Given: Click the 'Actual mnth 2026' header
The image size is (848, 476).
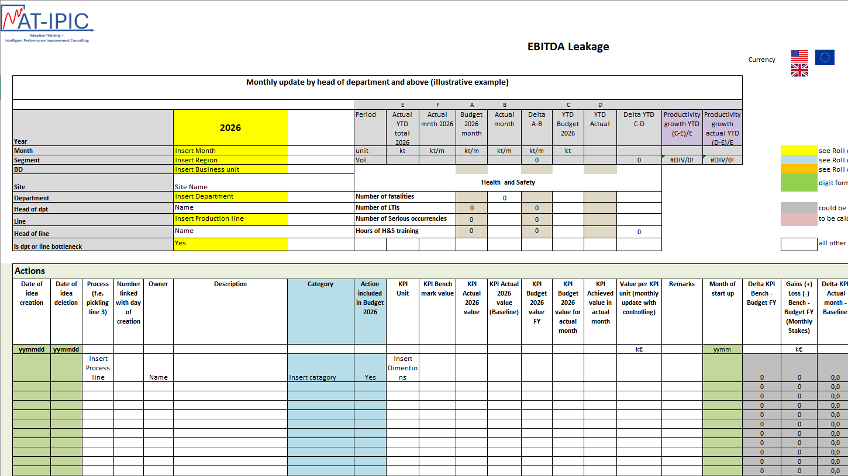Looking at the screenshot, I should click(437, 128).
